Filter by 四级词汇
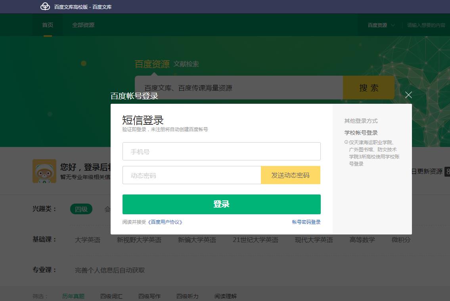This screenshot has width=450, height=301. tap(111, 296)
